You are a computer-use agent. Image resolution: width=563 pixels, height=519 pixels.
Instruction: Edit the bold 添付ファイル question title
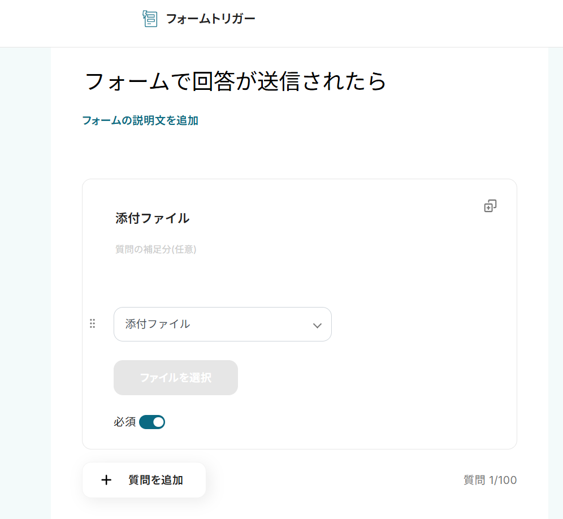(x=152, y=218)
